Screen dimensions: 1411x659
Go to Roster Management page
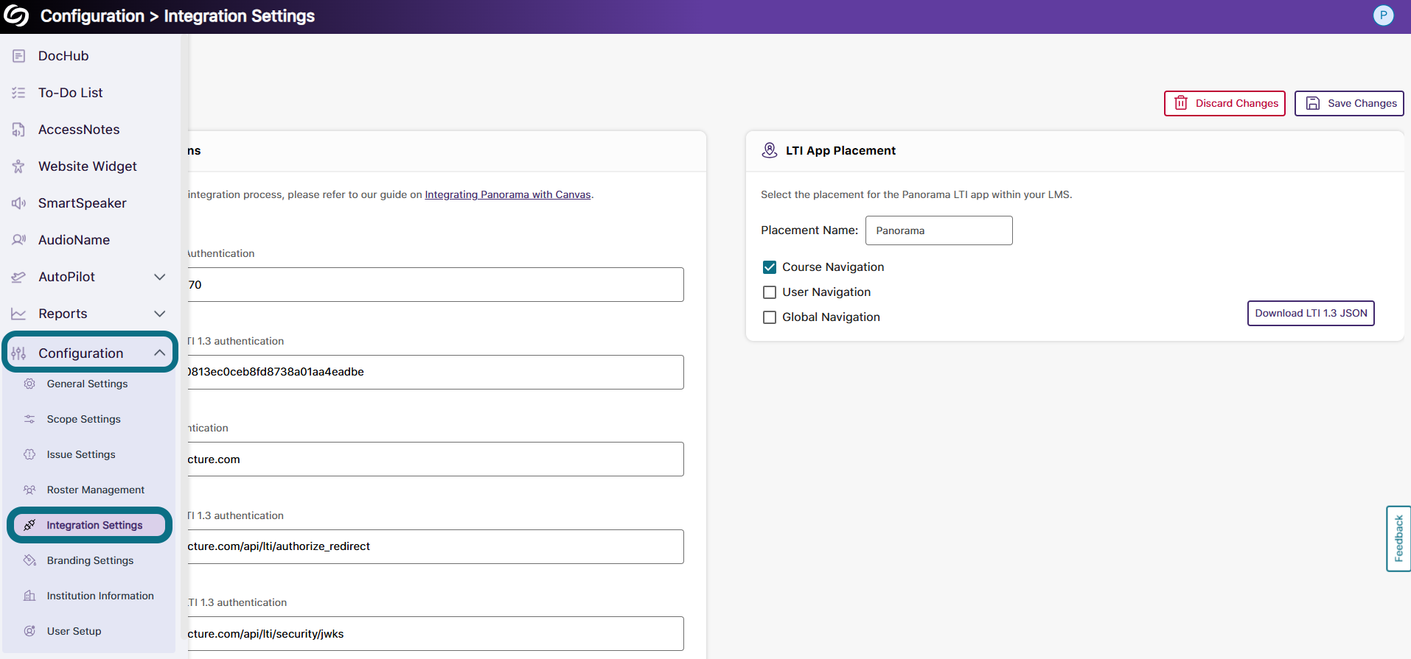tap(95, 490)
